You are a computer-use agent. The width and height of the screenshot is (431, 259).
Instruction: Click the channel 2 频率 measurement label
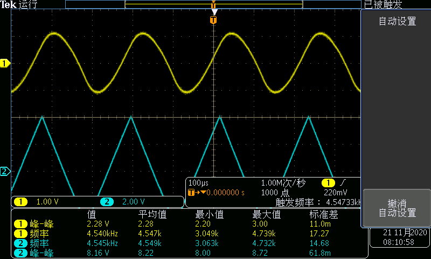point(39,243)
